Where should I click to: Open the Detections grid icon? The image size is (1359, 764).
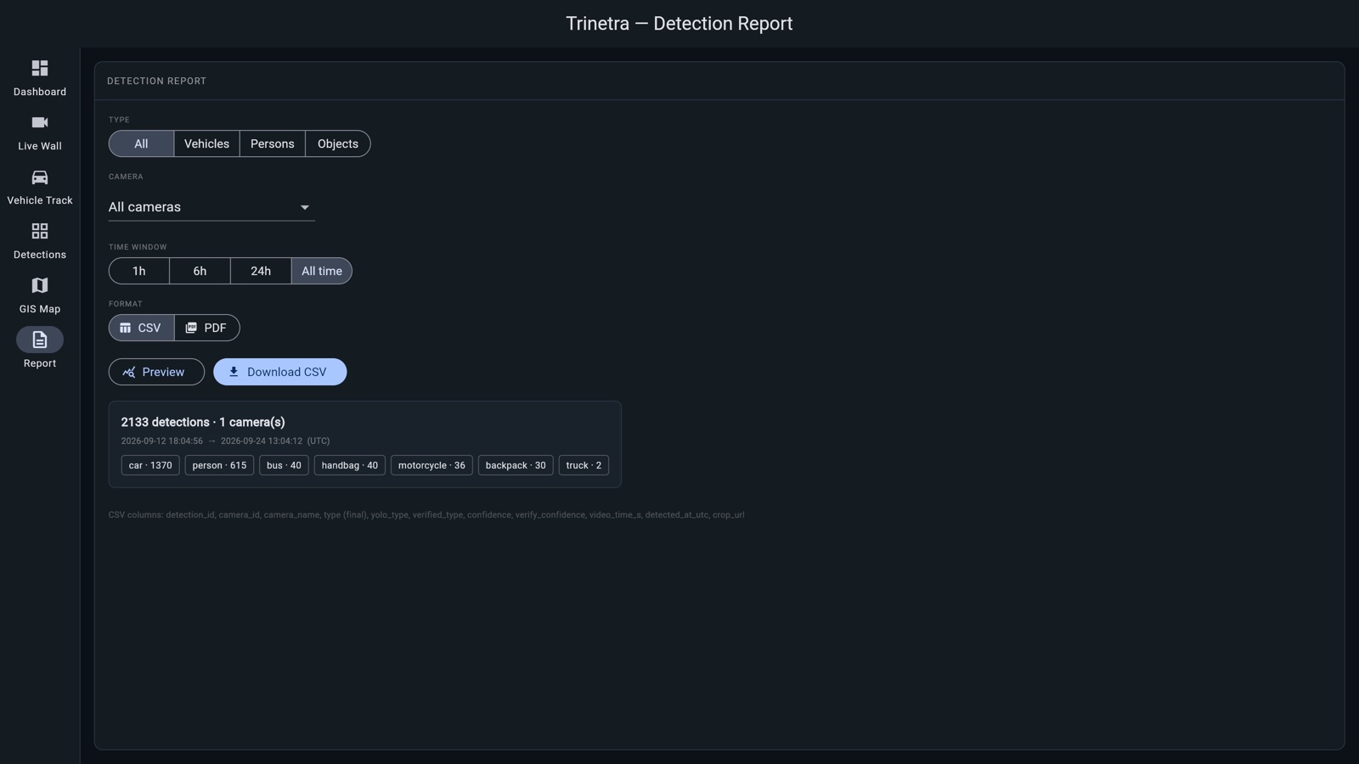40,231
